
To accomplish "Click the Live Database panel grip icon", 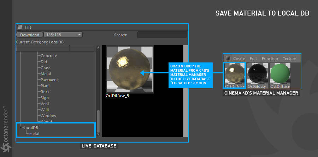I will coord(20,27).
